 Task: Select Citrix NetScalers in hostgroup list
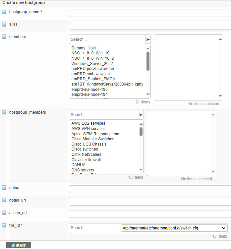coord(86,155)
